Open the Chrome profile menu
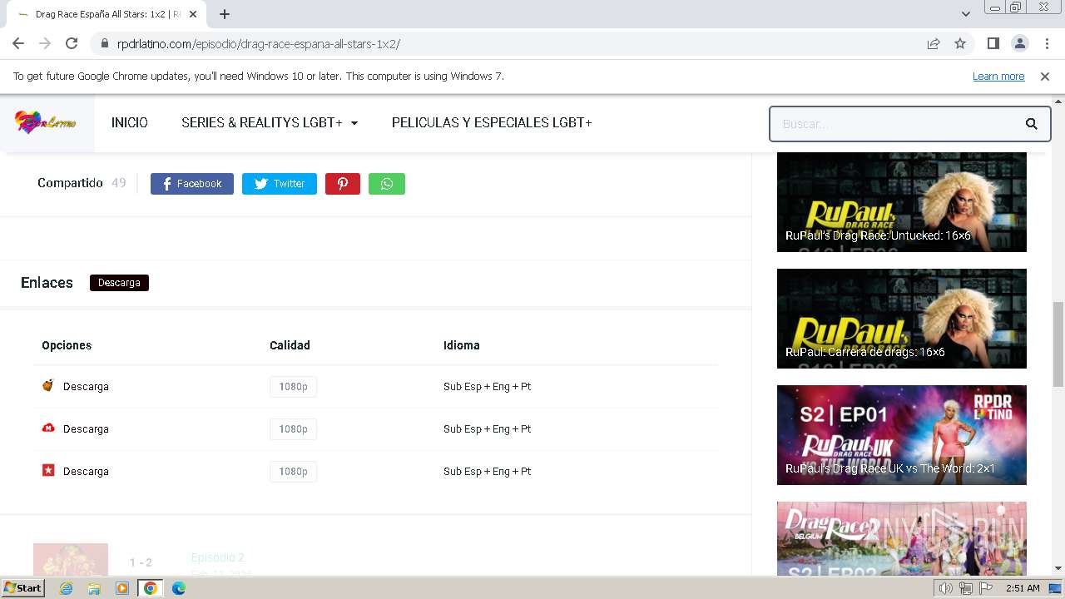Image resolution: width=1065 pixels, height=599 pixels. click(1019, 43)
